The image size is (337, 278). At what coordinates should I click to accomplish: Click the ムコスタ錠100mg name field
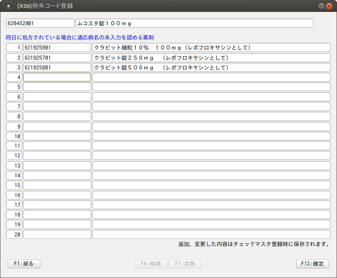pos(194,23)
